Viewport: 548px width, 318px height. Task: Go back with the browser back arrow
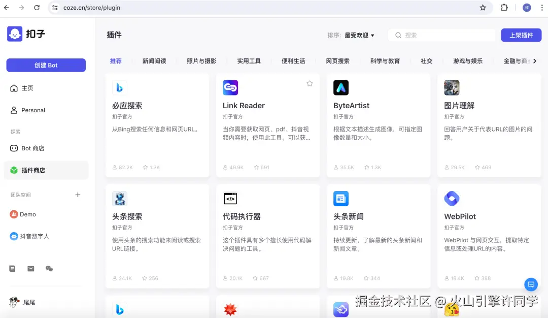click(6, 7)
